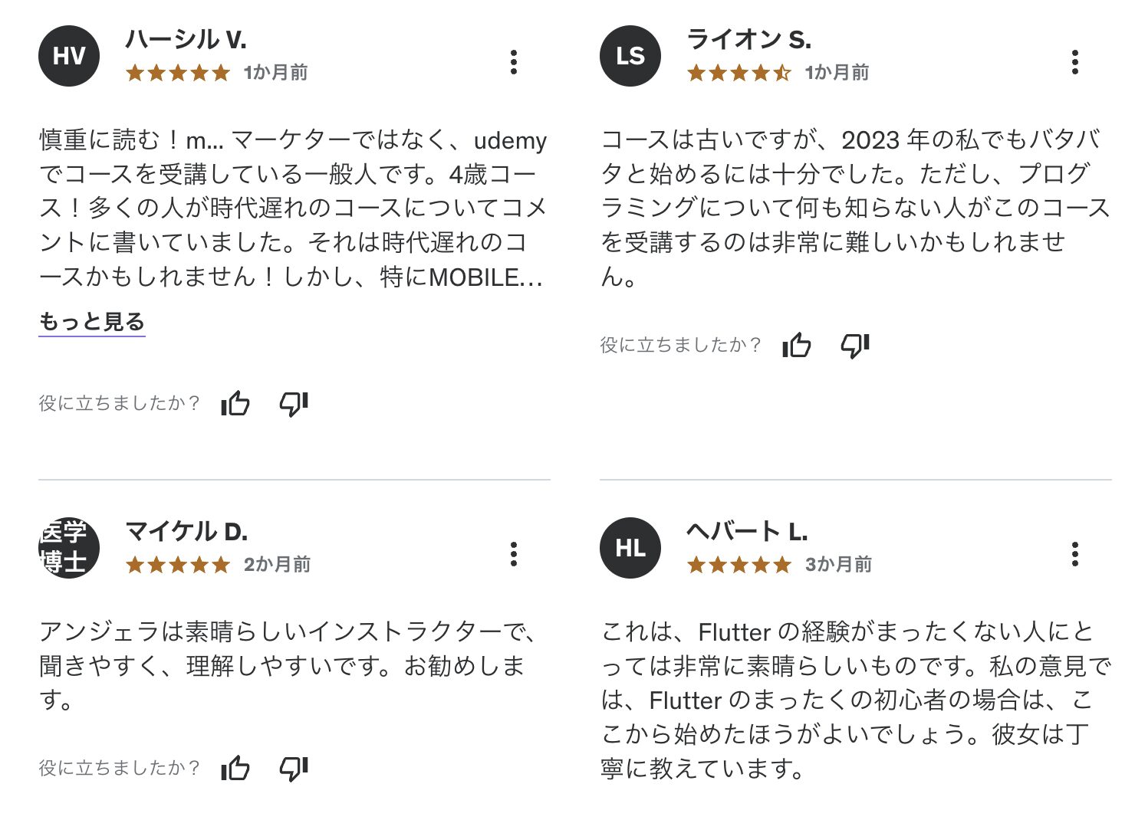
Task: Click thumbs down on ハーシル V.'s review
Action: [294, 404]
